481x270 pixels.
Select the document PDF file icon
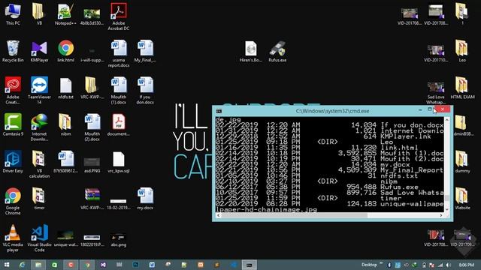(x=119, y=125)
